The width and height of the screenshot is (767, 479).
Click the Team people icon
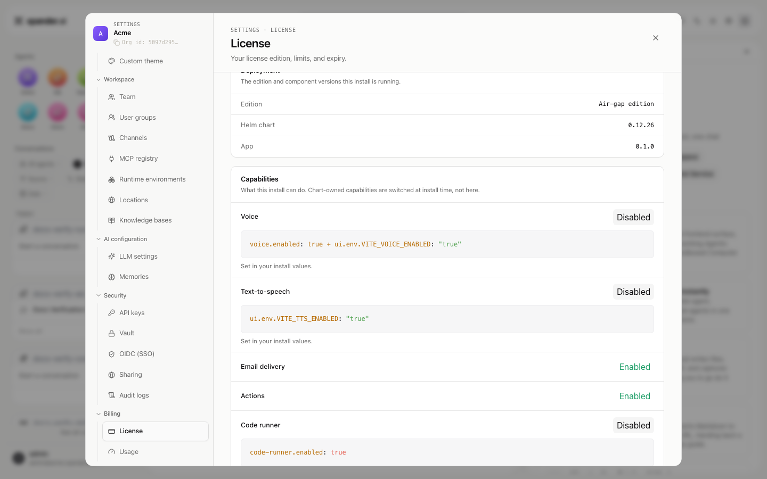(x=112, y=97)
